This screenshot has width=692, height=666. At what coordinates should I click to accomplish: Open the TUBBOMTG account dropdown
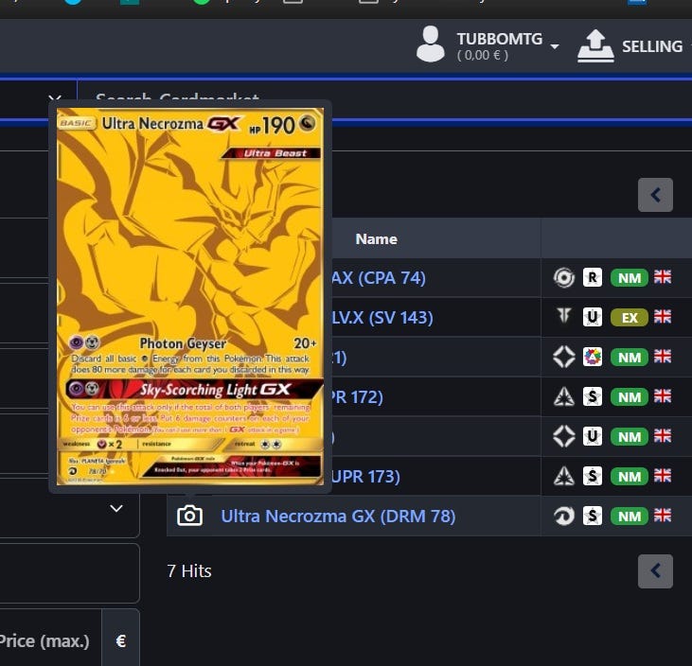point(507,45)
